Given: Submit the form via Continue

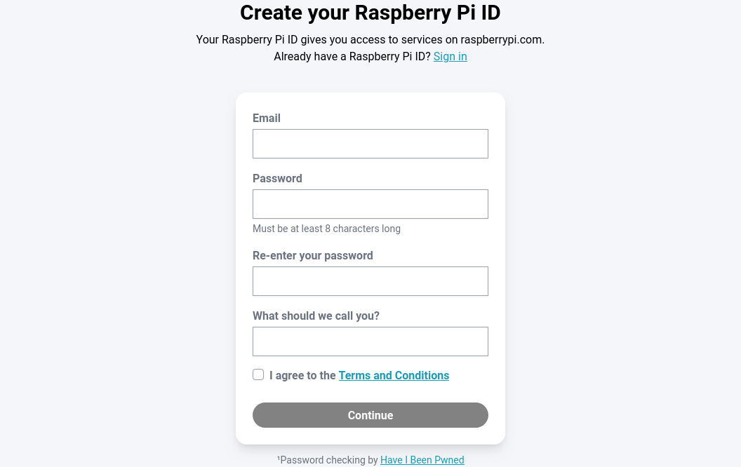Looking at the screenshot, I should click(x=370, y=414).
